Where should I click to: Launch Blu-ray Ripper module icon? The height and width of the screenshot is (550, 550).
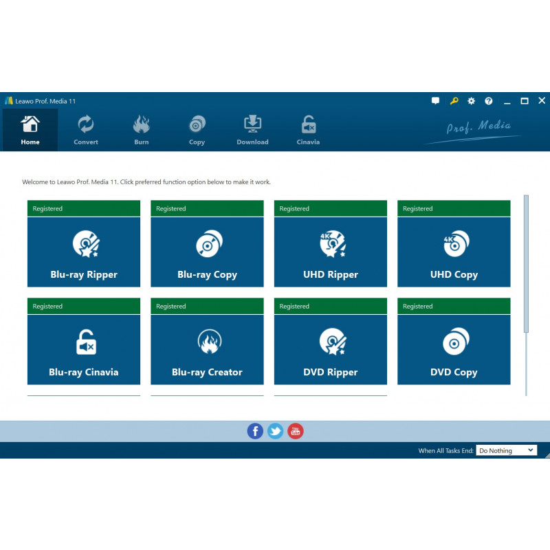[x=86, y=244]
